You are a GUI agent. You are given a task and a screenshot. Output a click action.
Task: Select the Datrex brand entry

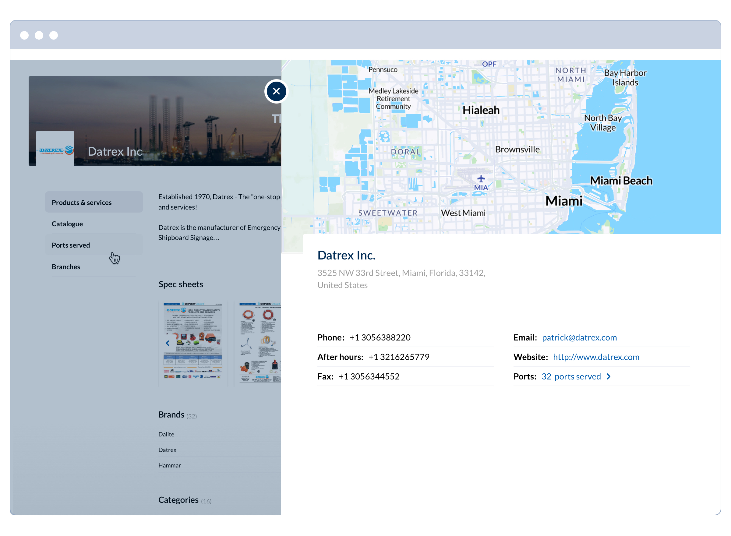168,450
